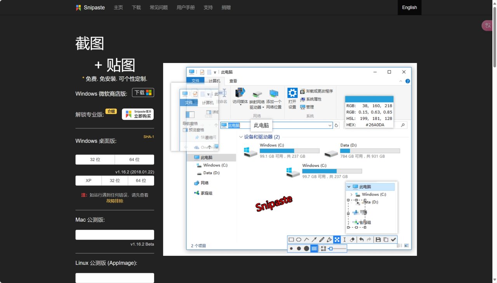Click the blue color swatch above RGB values

coord(369,99)
